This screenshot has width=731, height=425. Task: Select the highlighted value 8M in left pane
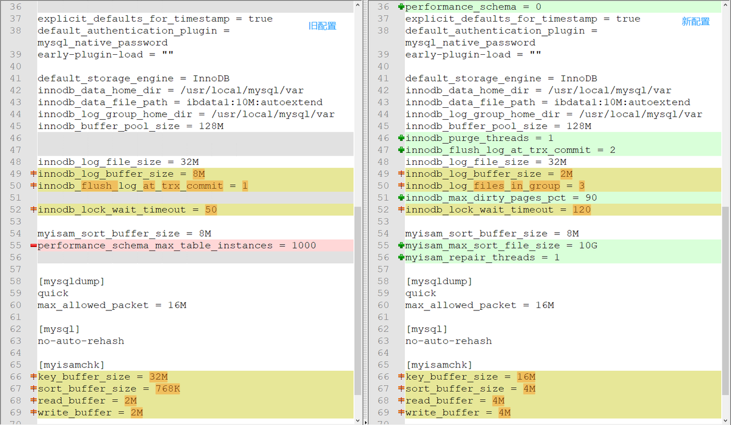[199, 174]
